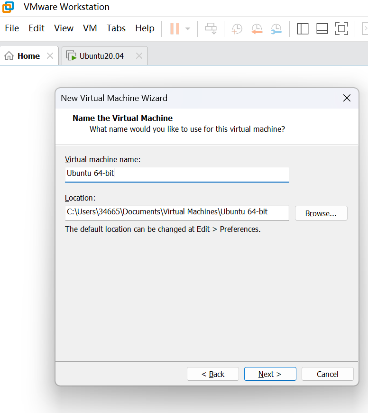This screenshot has height=413, width=368.
Task: Go to previous step with Back
Action: click(x=213, y=374)
